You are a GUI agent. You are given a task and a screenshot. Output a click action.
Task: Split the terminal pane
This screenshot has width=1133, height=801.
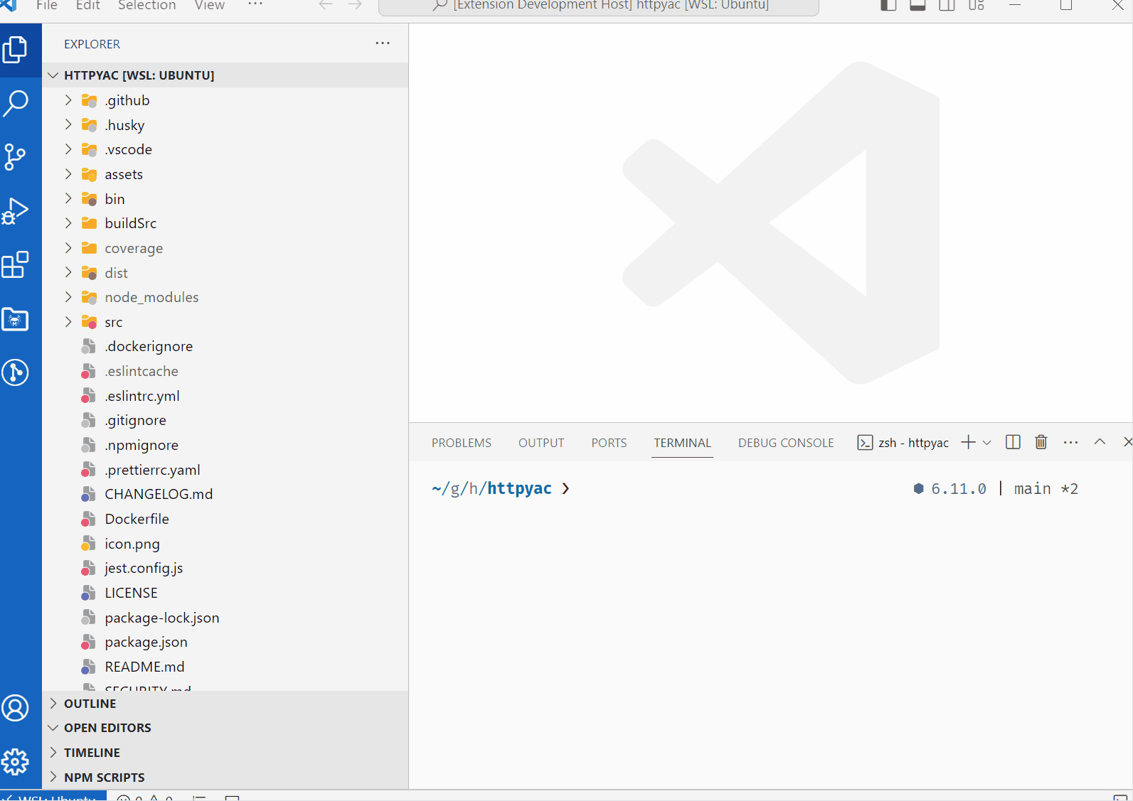tap(1014, 442)
